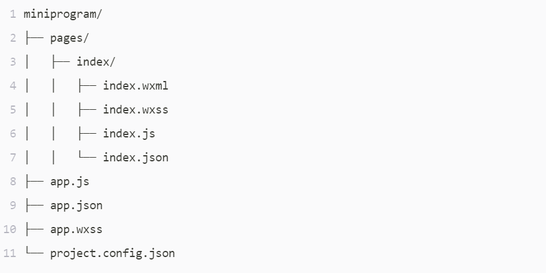Select the pages/ folder entry
This screenshot has height=273, width=546.
click(x=69, y=38)
